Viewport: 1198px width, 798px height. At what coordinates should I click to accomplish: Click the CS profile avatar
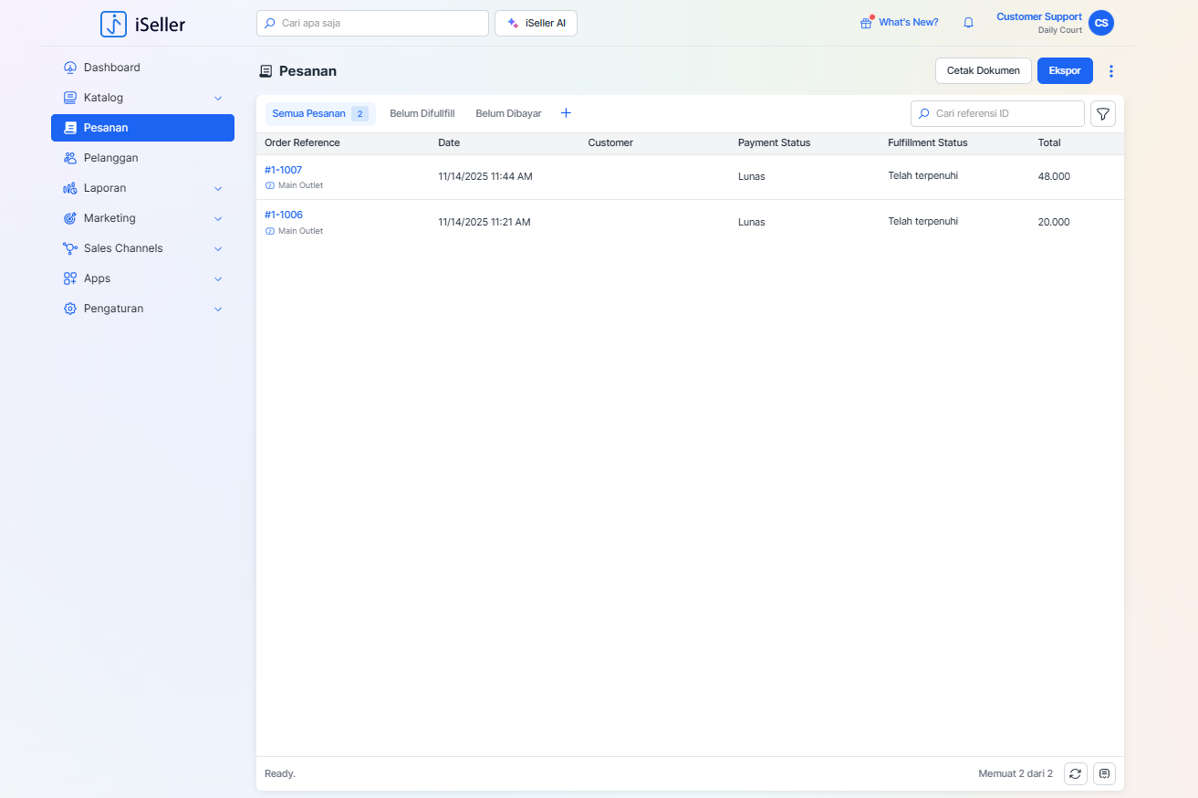click(1100, 23)
